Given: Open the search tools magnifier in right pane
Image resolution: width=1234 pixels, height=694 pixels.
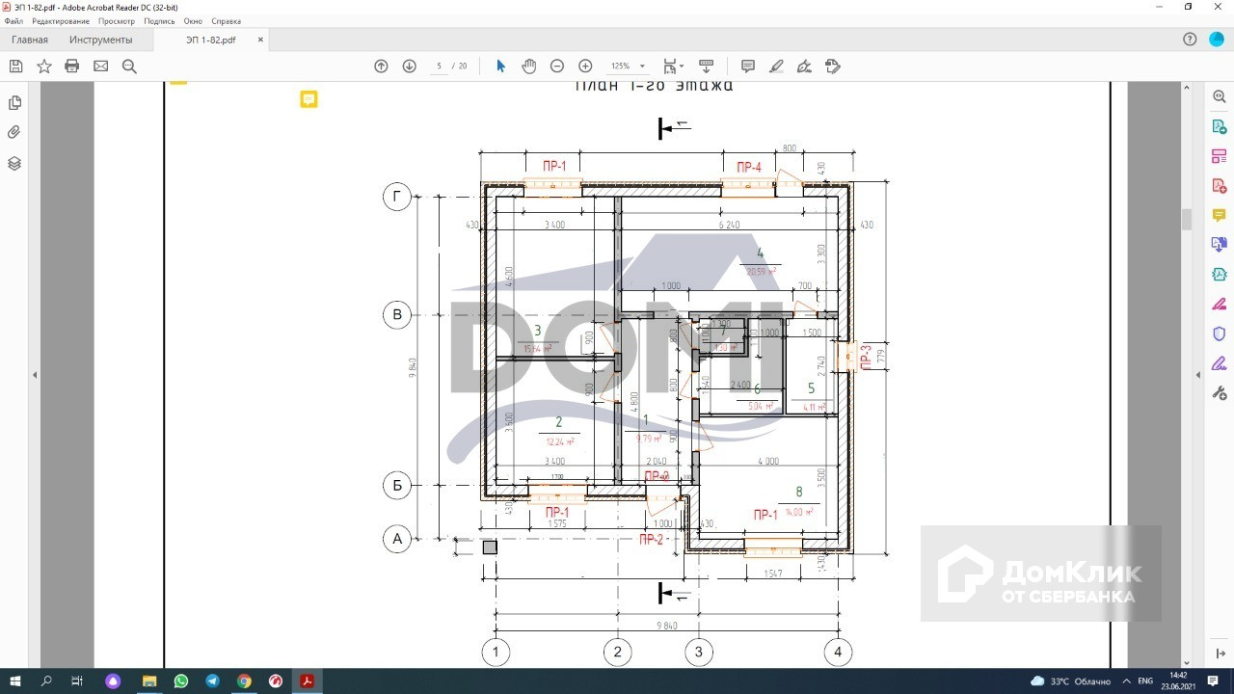Looking at the screenshot, I should pyautogui.click(x=1220, y=96).
